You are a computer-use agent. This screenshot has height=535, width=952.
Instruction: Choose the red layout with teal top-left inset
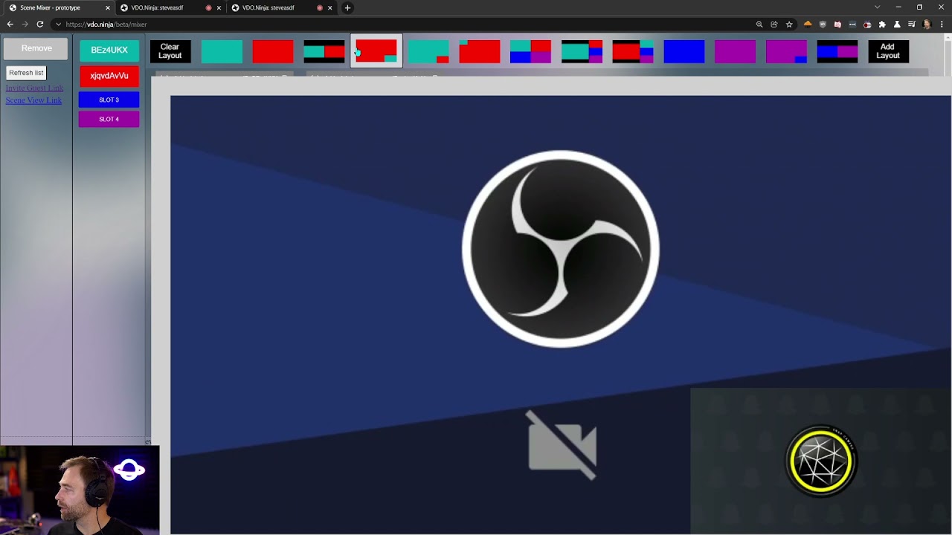(x=480, y=51)
